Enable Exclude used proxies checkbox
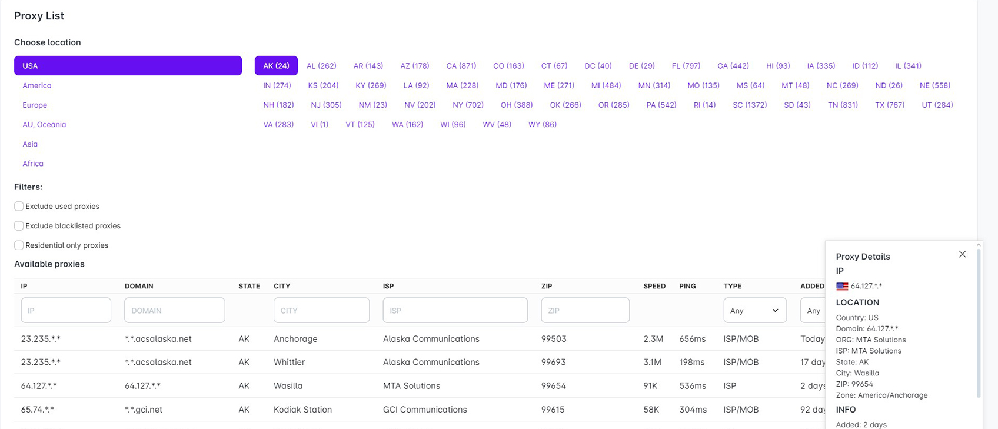 (19, 206)
